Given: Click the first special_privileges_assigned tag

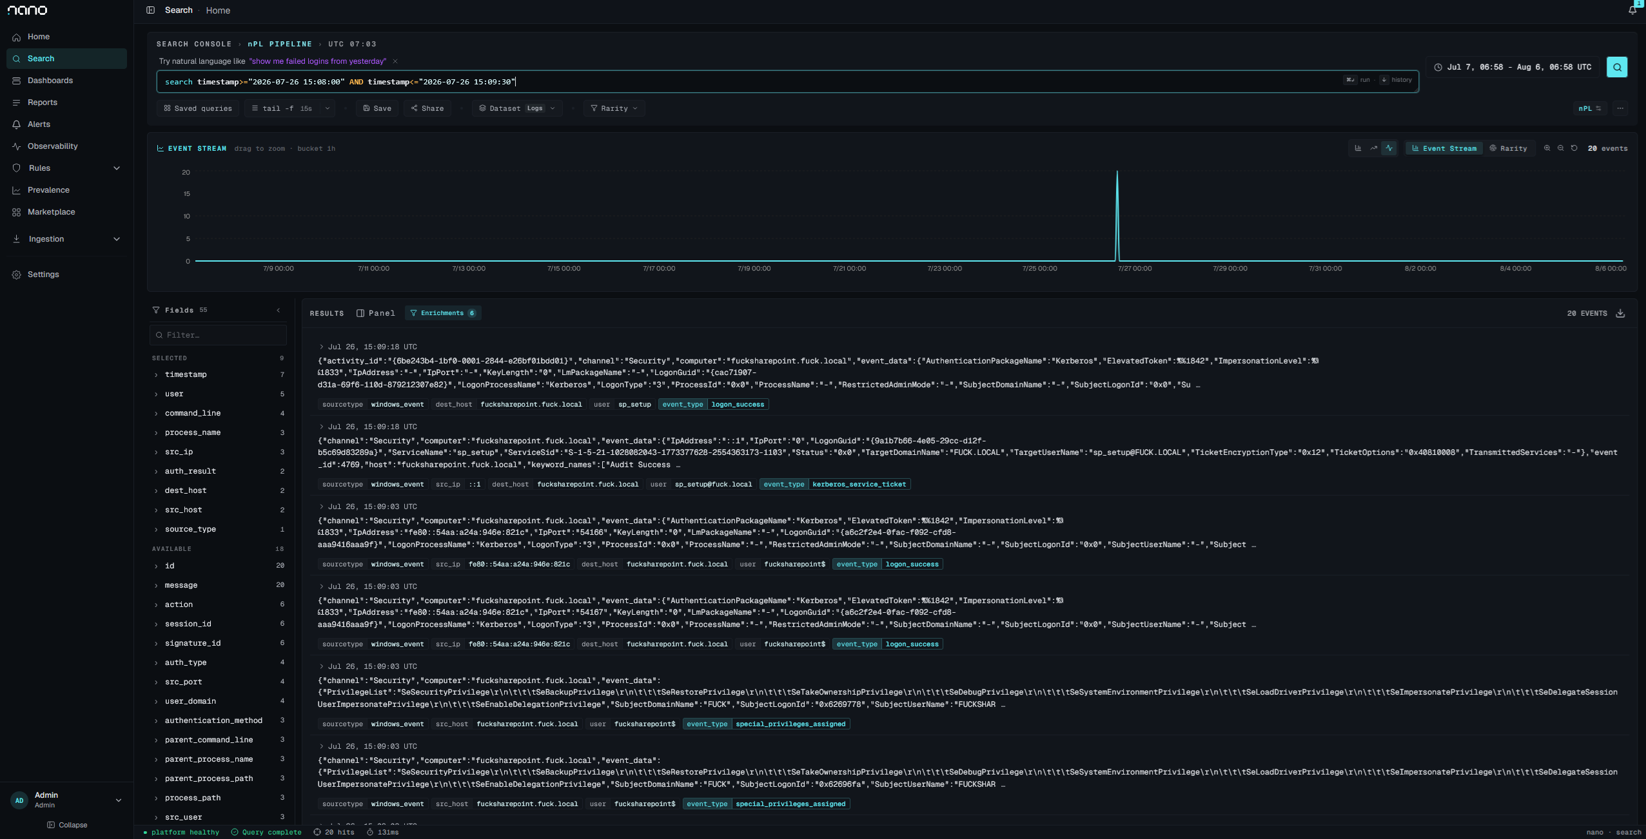Looking at the screenshot, I should click(x=766, y=724).
